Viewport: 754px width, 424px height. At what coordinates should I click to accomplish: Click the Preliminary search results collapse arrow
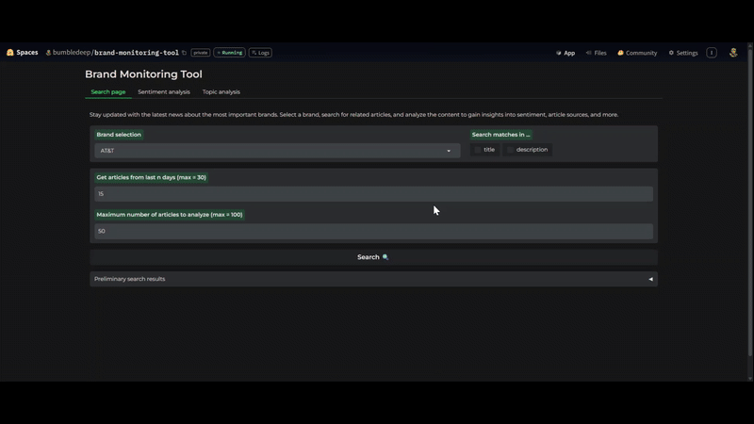[650, 279]
